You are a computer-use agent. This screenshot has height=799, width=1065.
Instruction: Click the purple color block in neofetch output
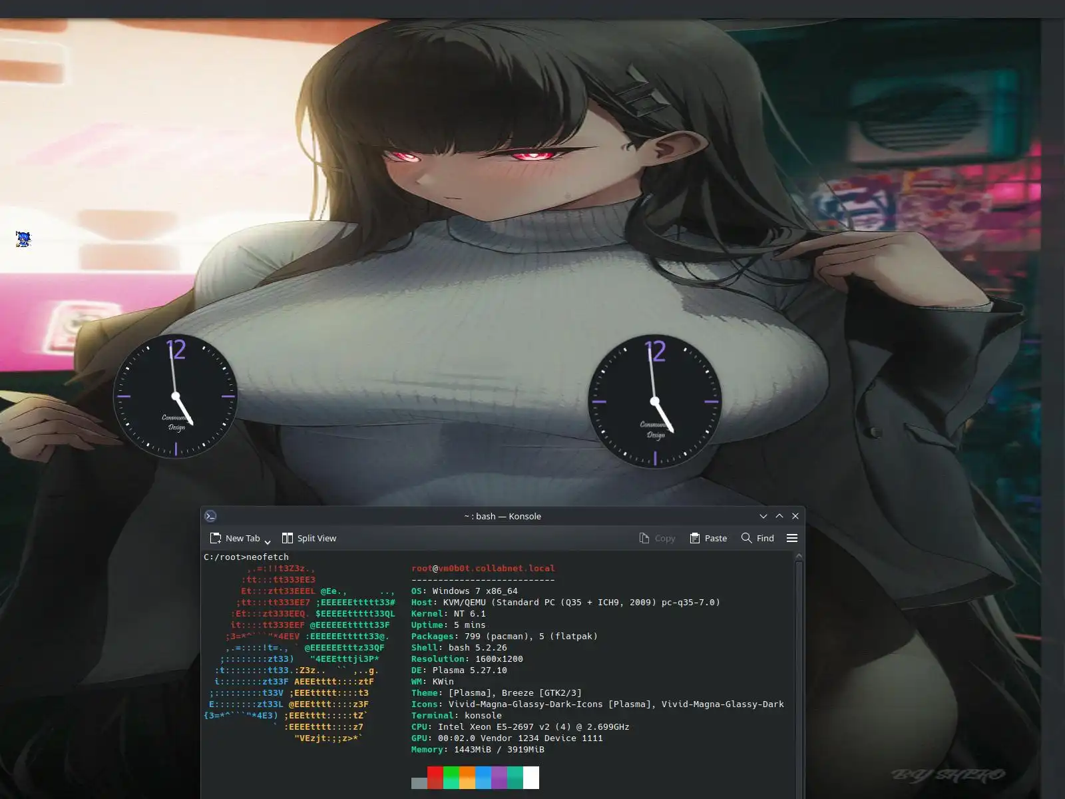[x=499, y=778]
